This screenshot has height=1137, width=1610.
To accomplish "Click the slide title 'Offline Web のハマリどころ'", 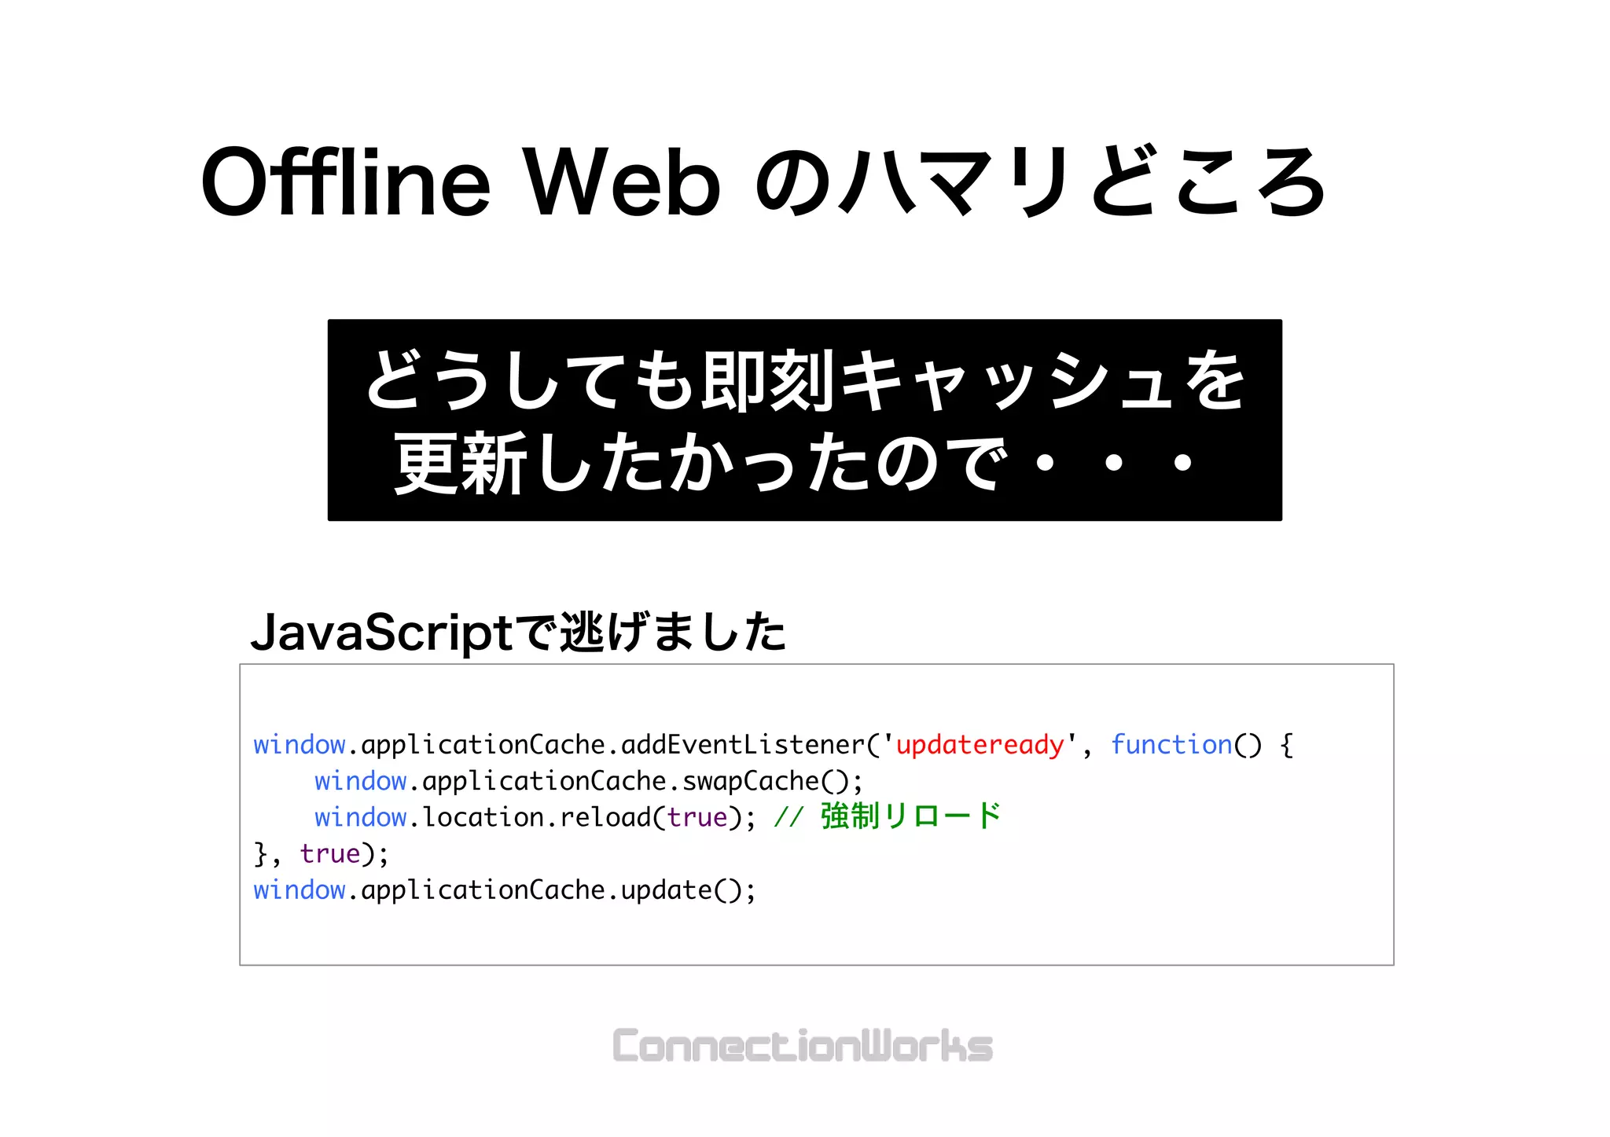I will pos(763,182).
